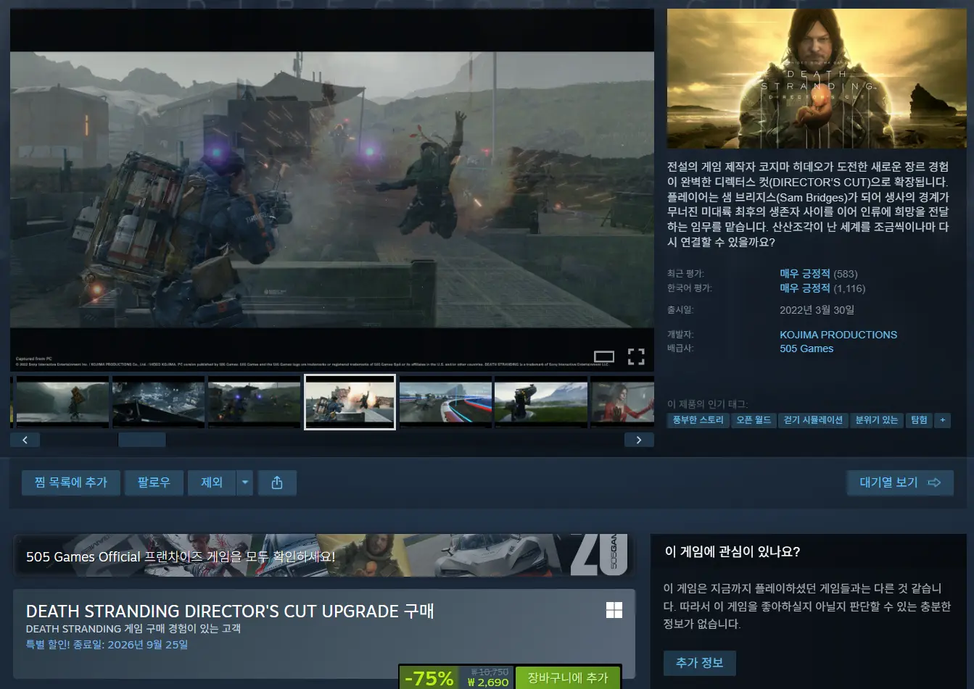The image size is (974, 689).
Task: Open the 분위기 있는 tag
Action: click(876, 420)
